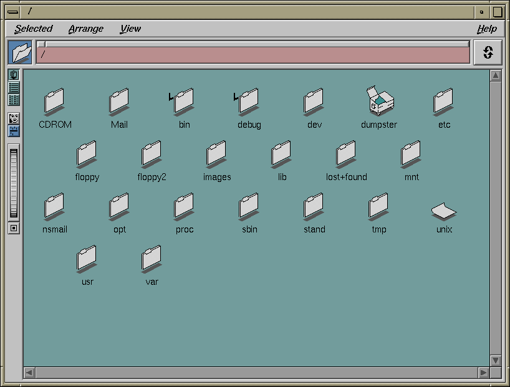Viewport: 510px width, 387px height.
Task: Click the icon size thumbwheel slider
Action: pyautogui.click(x=14, y=182)
